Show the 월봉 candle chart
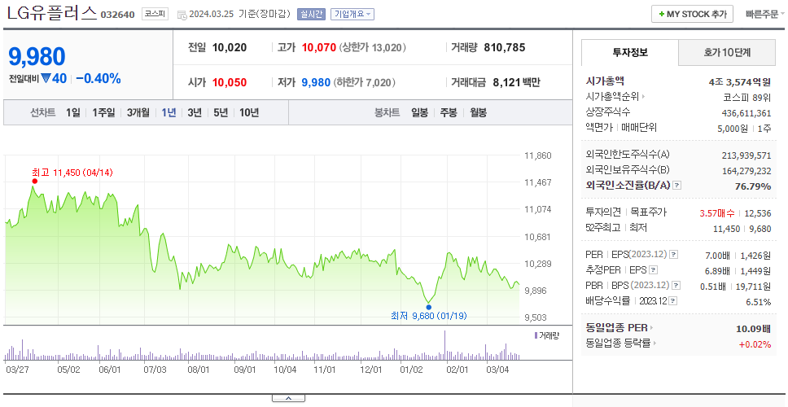The image size is (788, 407). pos(479,112)
